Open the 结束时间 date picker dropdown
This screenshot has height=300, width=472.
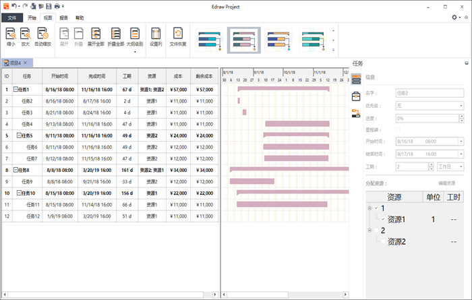(x=461, y=154)
